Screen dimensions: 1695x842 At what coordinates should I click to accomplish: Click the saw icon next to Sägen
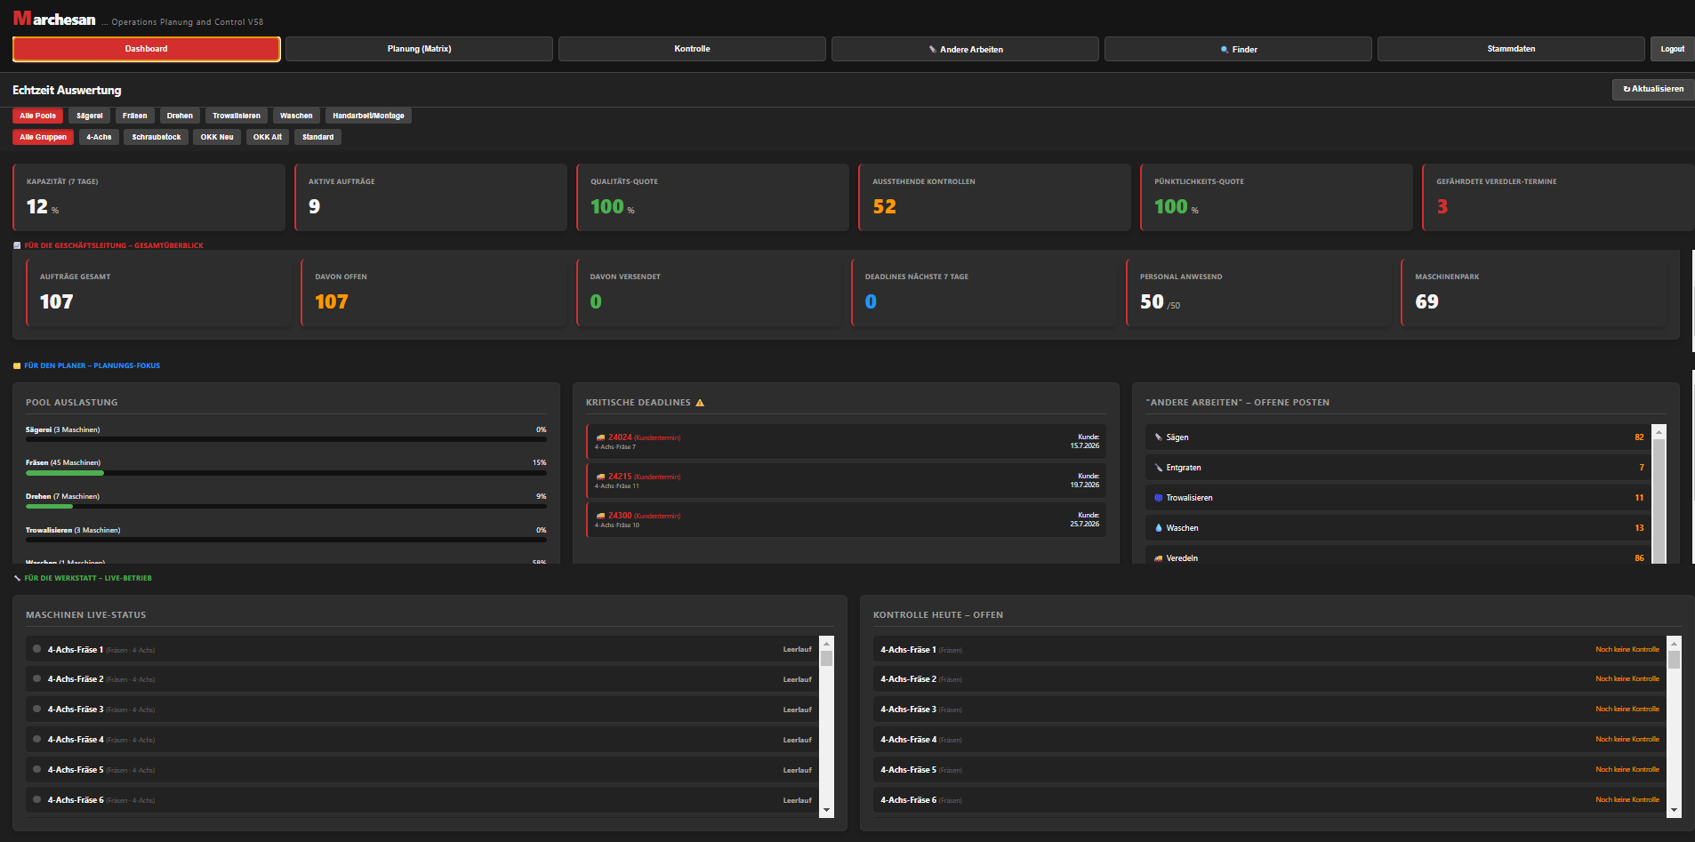click(1158, 437)
